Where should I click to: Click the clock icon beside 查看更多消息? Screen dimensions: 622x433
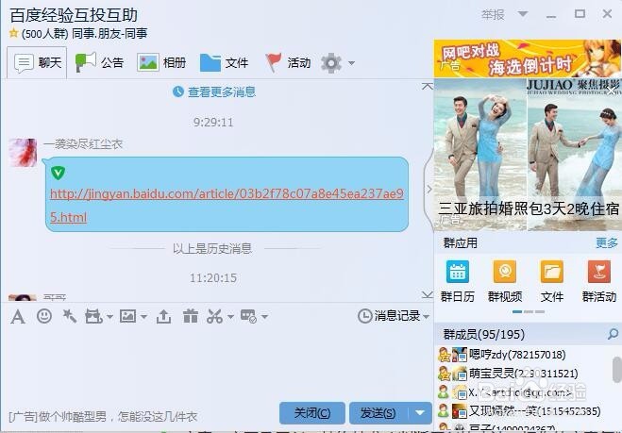(x=178, y=92)
